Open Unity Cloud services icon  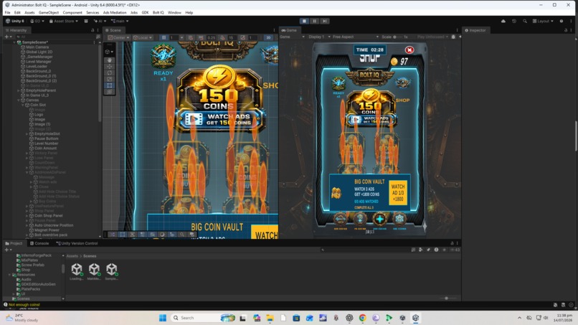503,21
